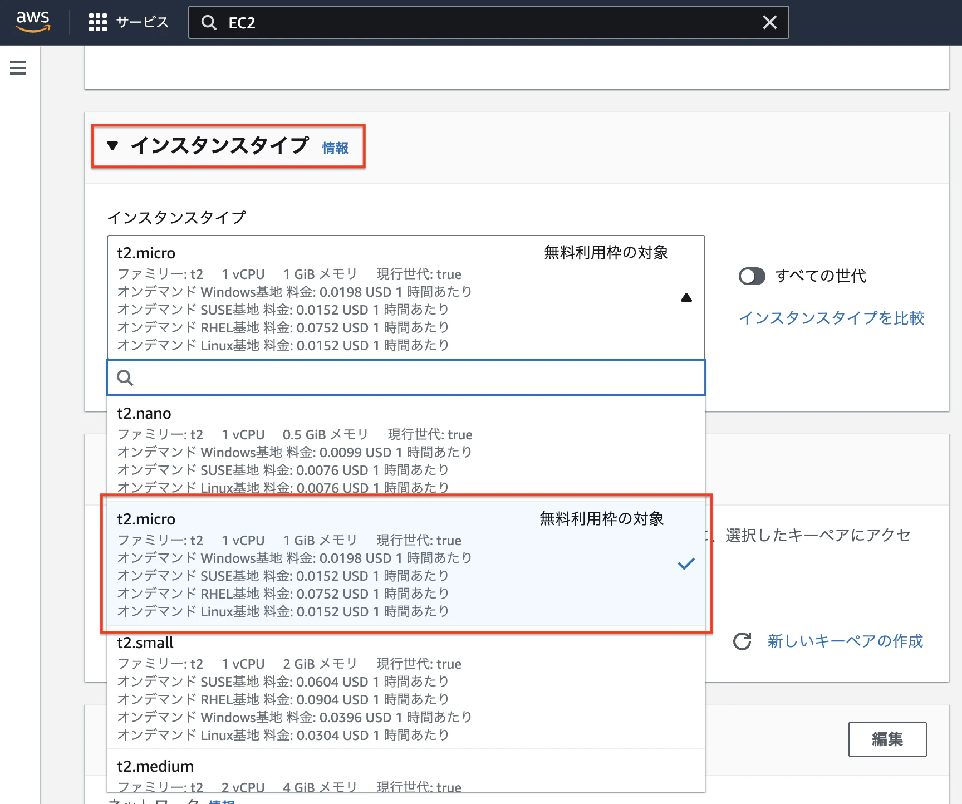
Task: Click the selected t2.micro dropdown box
Action: pos(406,297)
